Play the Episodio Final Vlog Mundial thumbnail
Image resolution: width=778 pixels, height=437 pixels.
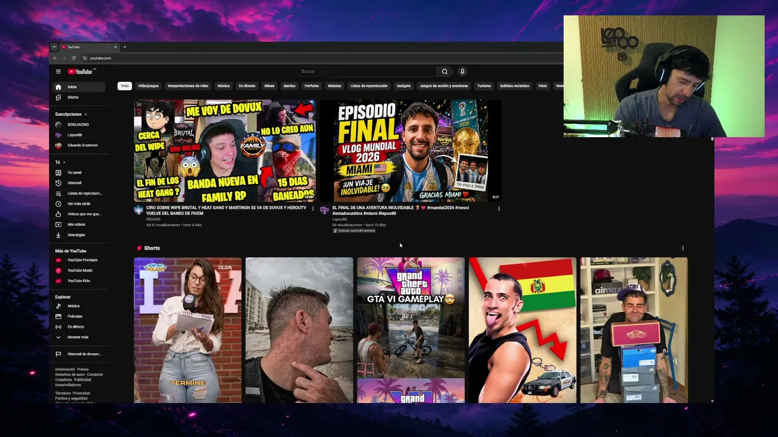pos(411,151)
